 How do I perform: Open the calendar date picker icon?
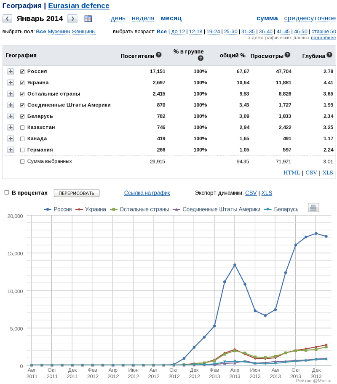tap(88, 19)
